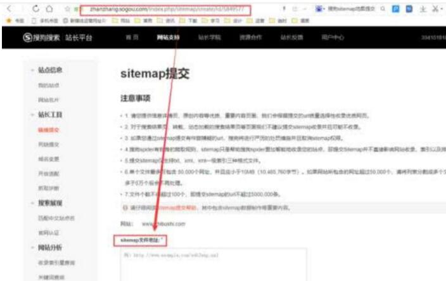The height and width of the screenshot is (281, 446).
Task: Open 开放适配 in the sidebar
Action: point(49,174)
